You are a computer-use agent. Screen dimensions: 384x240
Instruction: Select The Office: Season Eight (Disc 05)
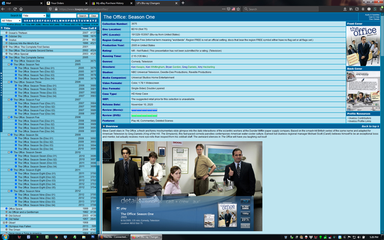click(37, 188)
